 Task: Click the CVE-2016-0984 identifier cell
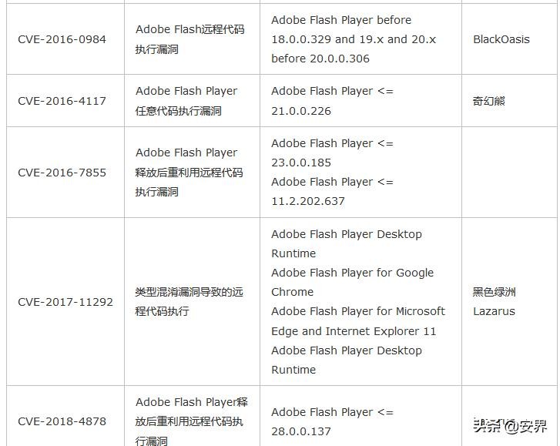(62, 39)
